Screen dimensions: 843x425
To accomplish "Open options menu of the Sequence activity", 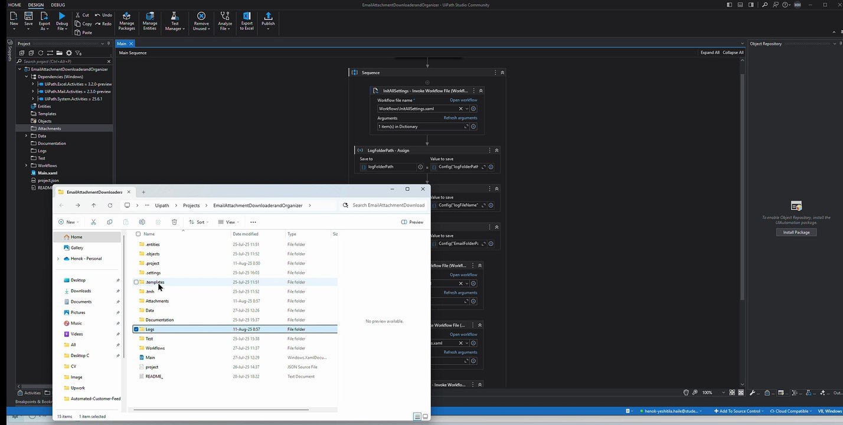I will point(495,73).
